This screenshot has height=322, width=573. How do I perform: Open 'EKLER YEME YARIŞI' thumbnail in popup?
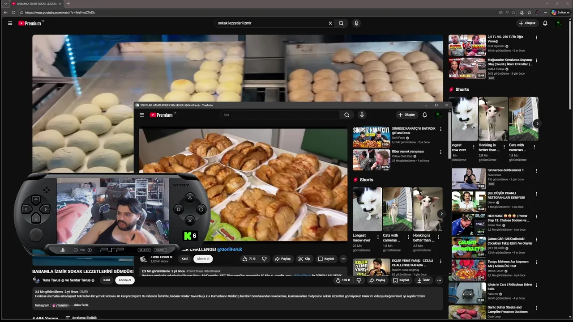point(371,268)
